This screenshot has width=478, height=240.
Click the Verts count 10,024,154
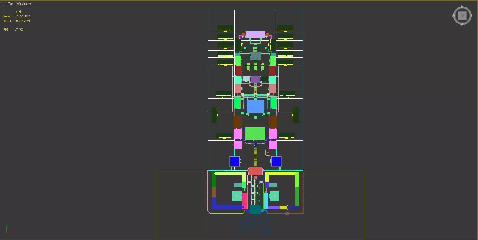tap(22, 21)
